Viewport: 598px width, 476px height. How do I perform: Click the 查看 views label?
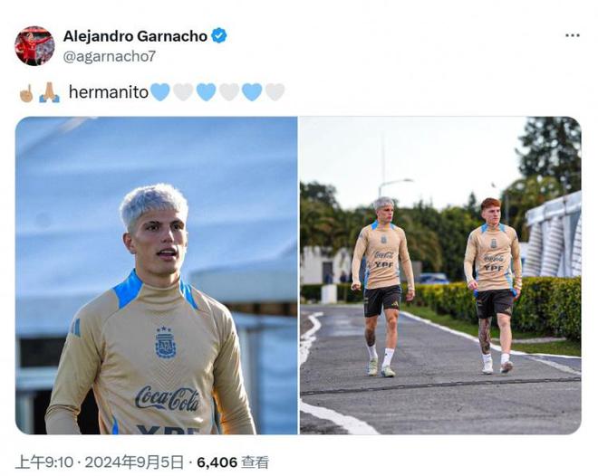point(256,462)
